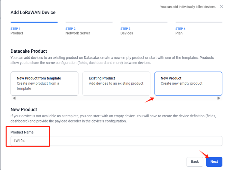Image resolution: width=228 pixels, height=170 pixels.
Task: Switch to Step 4 Plan tab
Action: coord(180,31)
